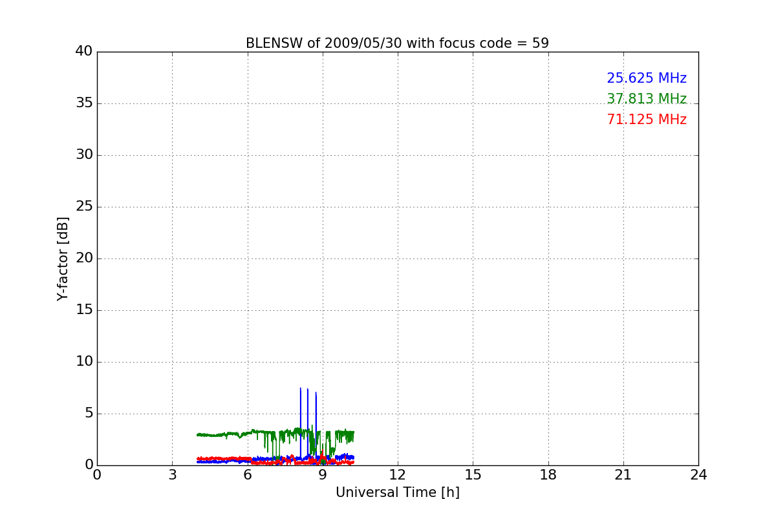Viewport: 776px width, 517px height.
Task: Click x-axis tick label 15
Action: coord(473,475)
